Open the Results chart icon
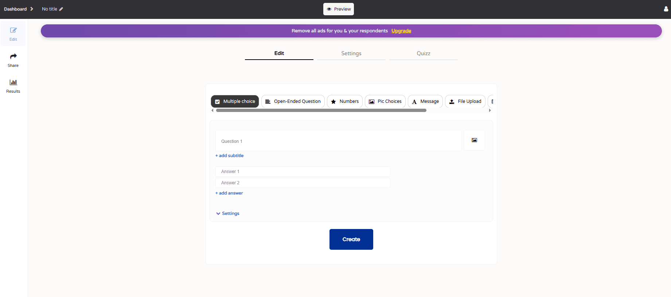Screen dimensions: 671x297 13,83
